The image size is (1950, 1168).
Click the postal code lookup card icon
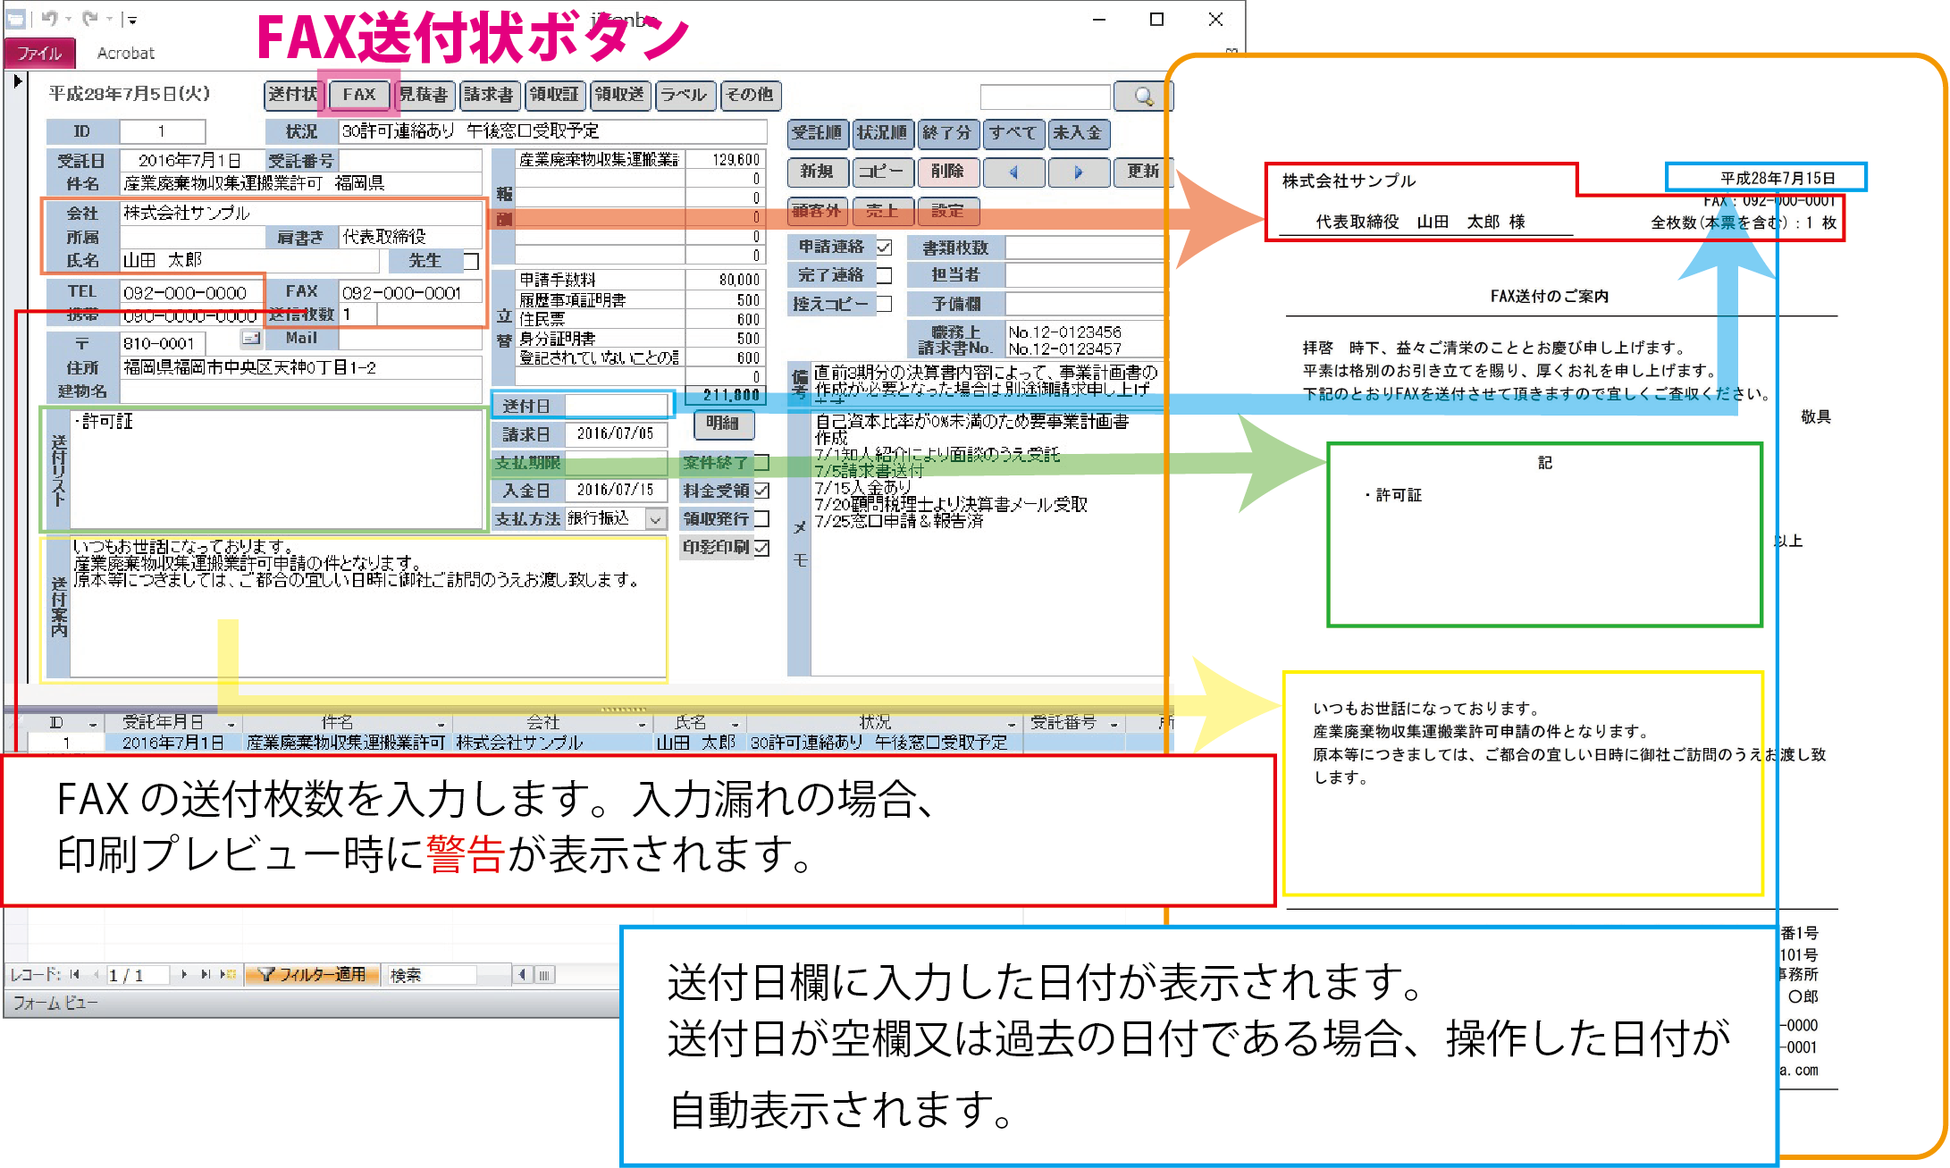click(251, 338)
